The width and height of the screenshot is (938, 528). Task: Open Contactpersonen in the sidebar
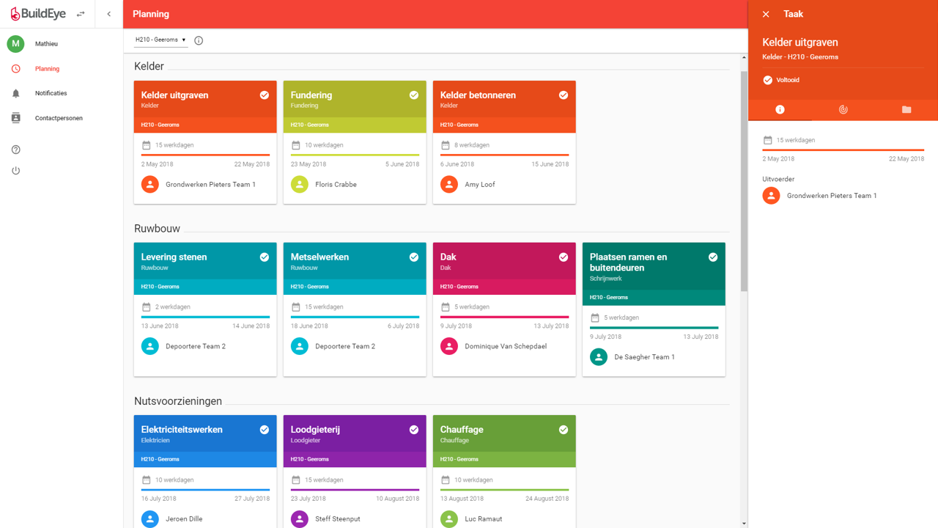click(59, 118)
